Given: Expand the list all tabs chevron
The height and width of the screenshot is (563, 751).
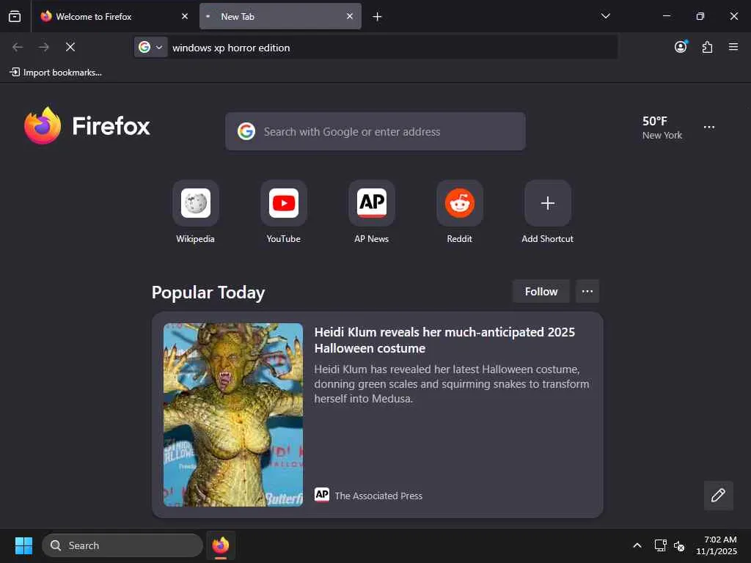Looking at the screenshot, I should point(605,16).
